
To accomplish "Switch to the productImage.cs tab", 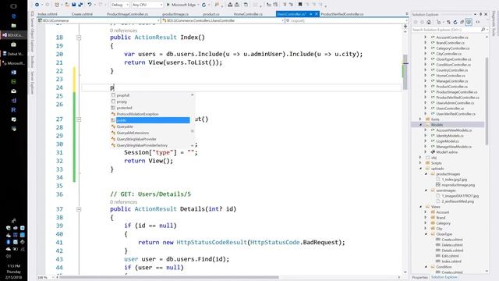I will [175, 14].
